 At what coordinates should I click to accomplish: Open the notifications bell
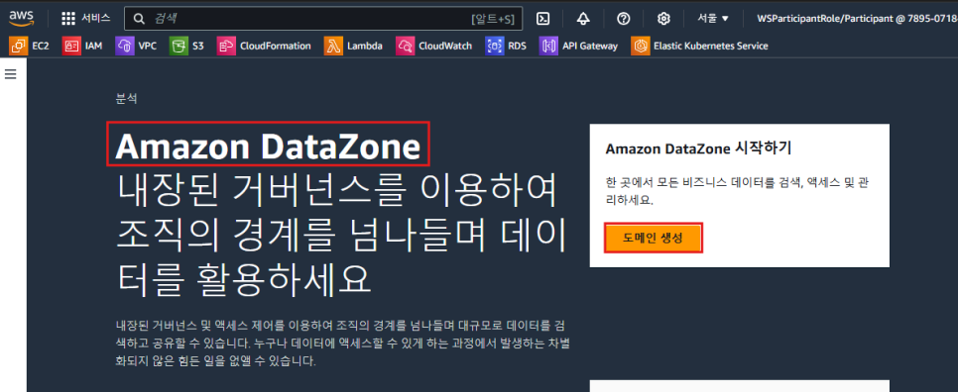[583, 19]
